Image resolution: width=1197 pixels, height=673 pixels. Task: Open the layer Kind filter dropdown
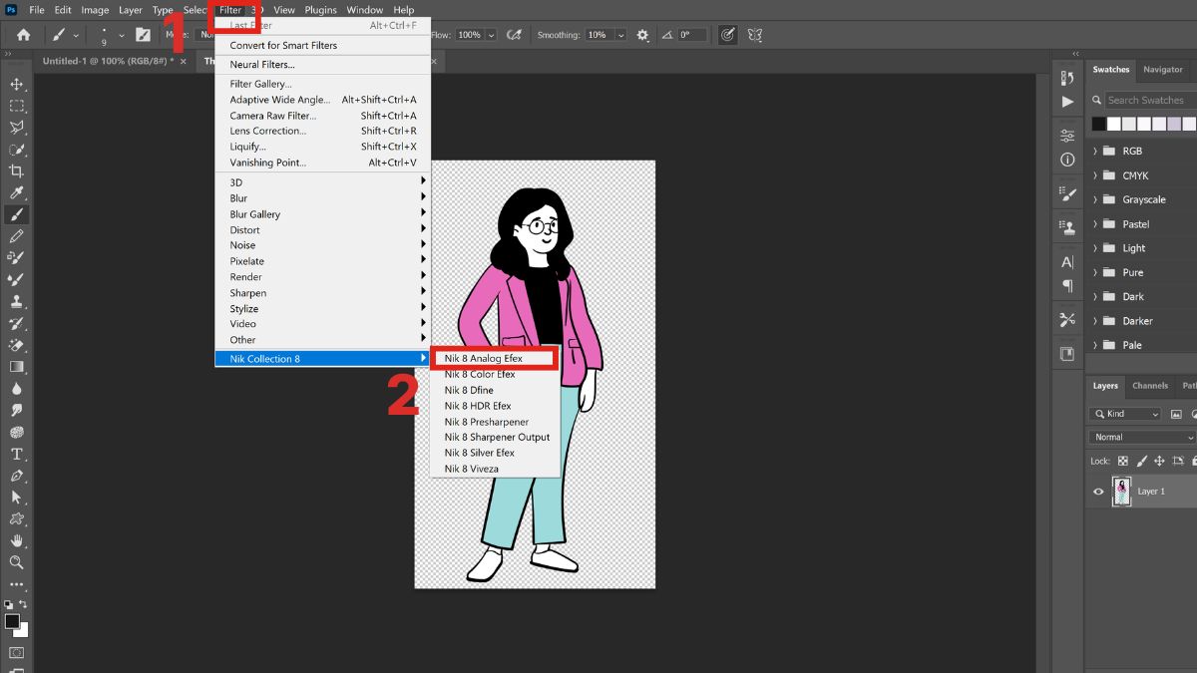[1125, 414]
